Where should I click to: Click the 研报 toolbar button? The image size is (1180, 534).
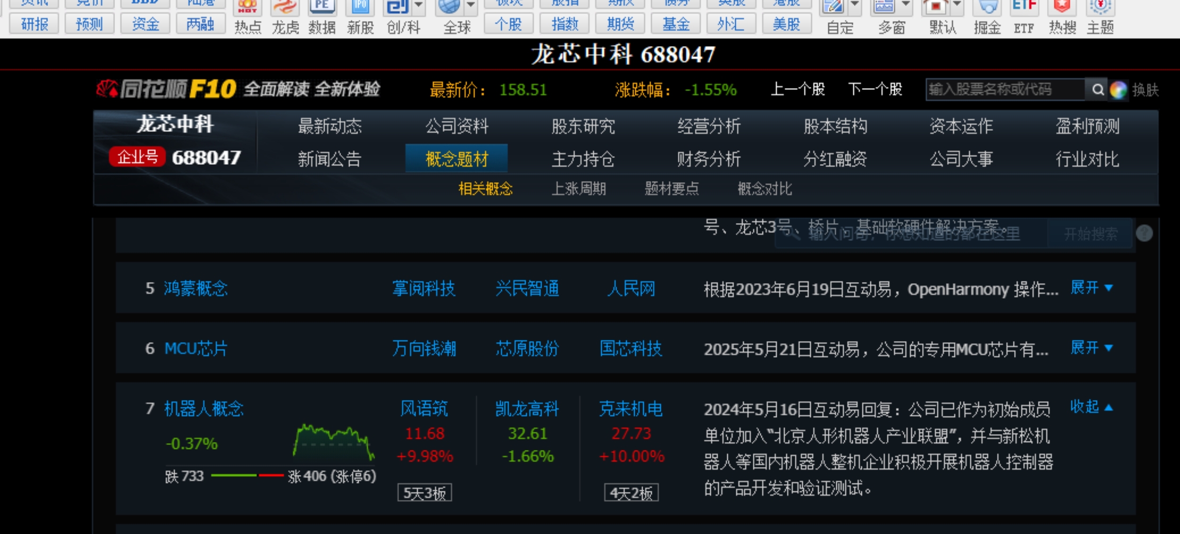(35, 24)
